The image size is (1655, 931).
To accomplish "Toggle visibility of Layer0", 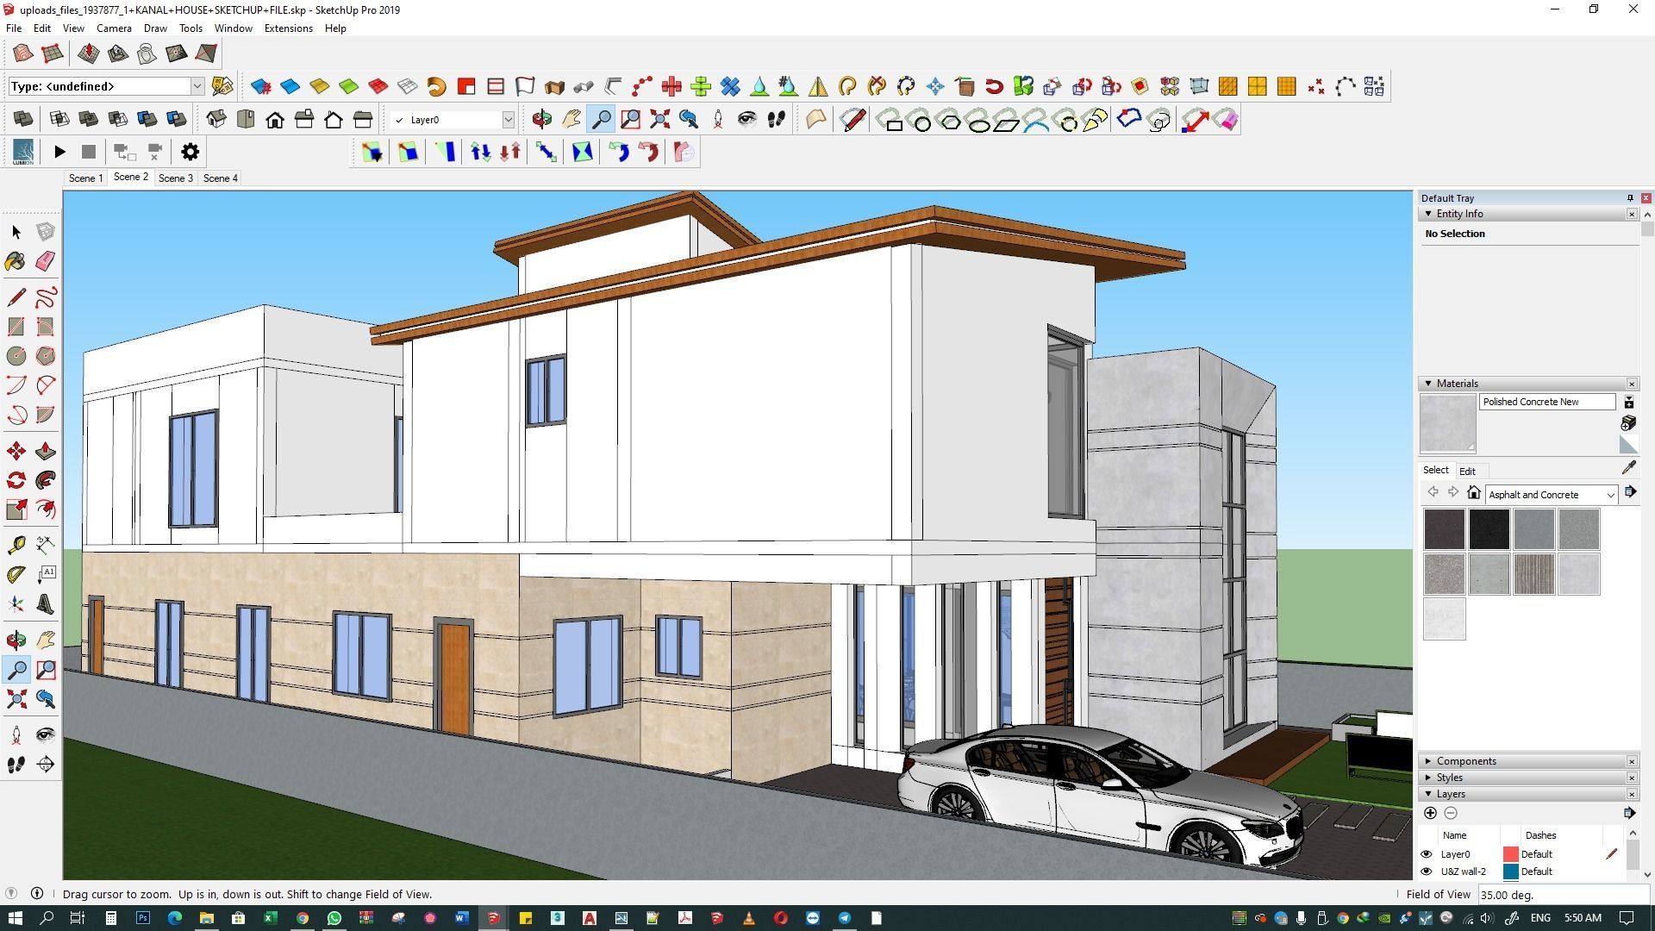I will [1427, 854].
